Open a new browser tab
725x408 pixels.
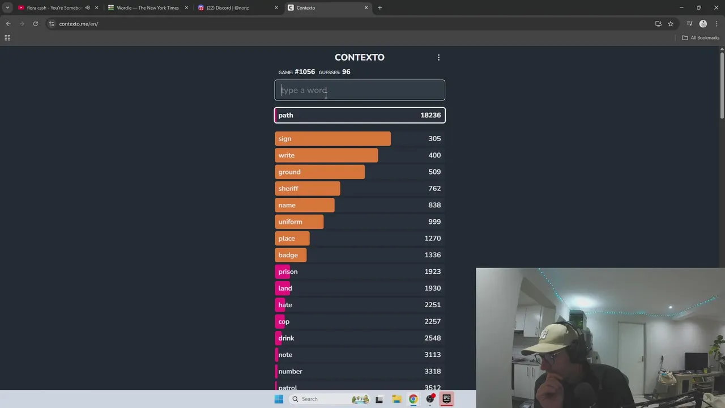(379, 8)
